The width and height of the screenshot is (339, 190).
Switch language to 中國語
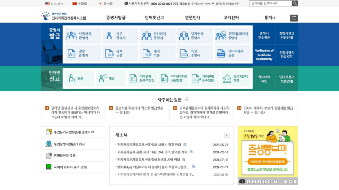(79, 4)
